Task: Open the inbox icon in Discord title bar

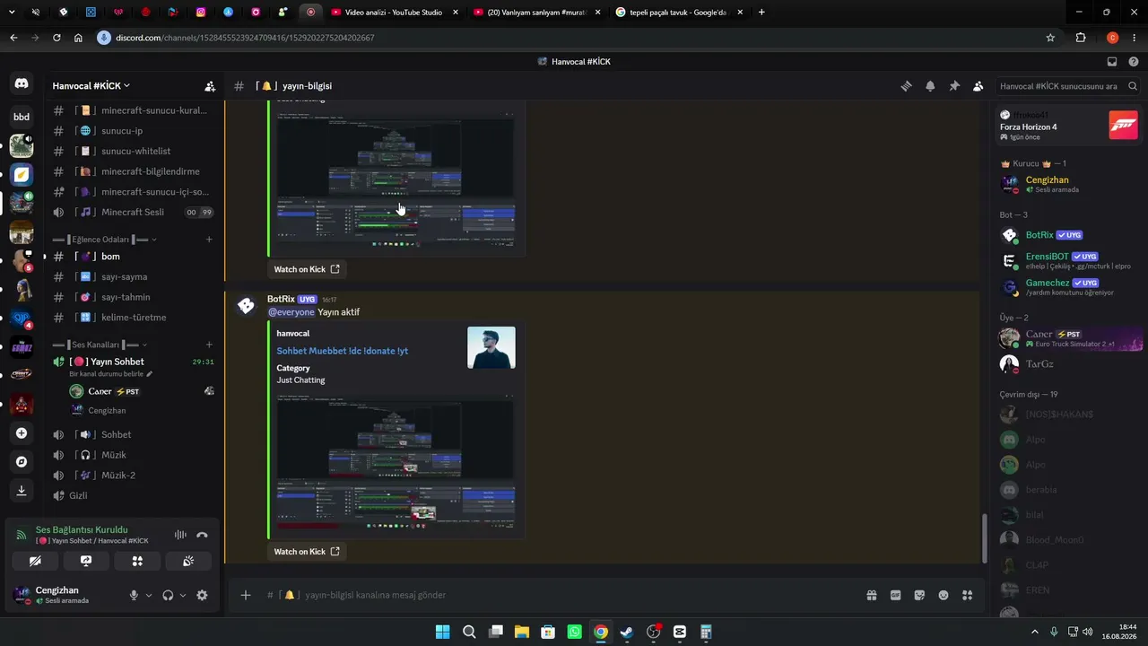Action: (x=1112, y=62)
